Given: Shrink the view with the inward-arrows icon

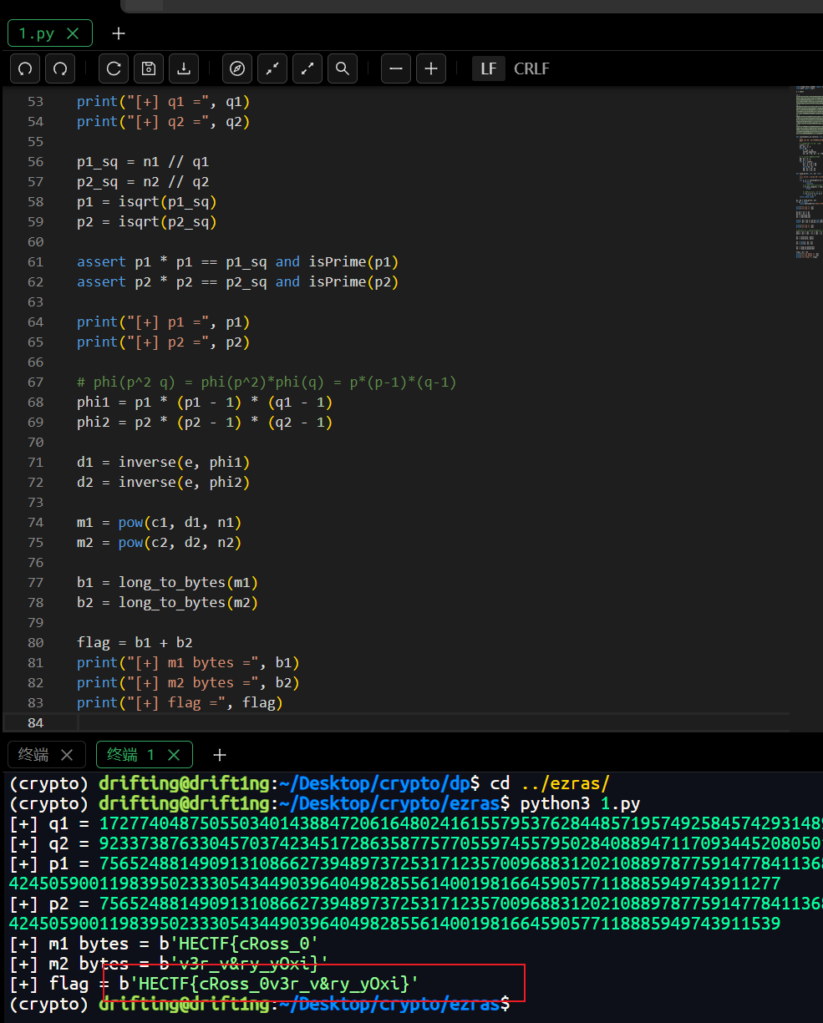Looking at the screenshot, I should point(272,68).
